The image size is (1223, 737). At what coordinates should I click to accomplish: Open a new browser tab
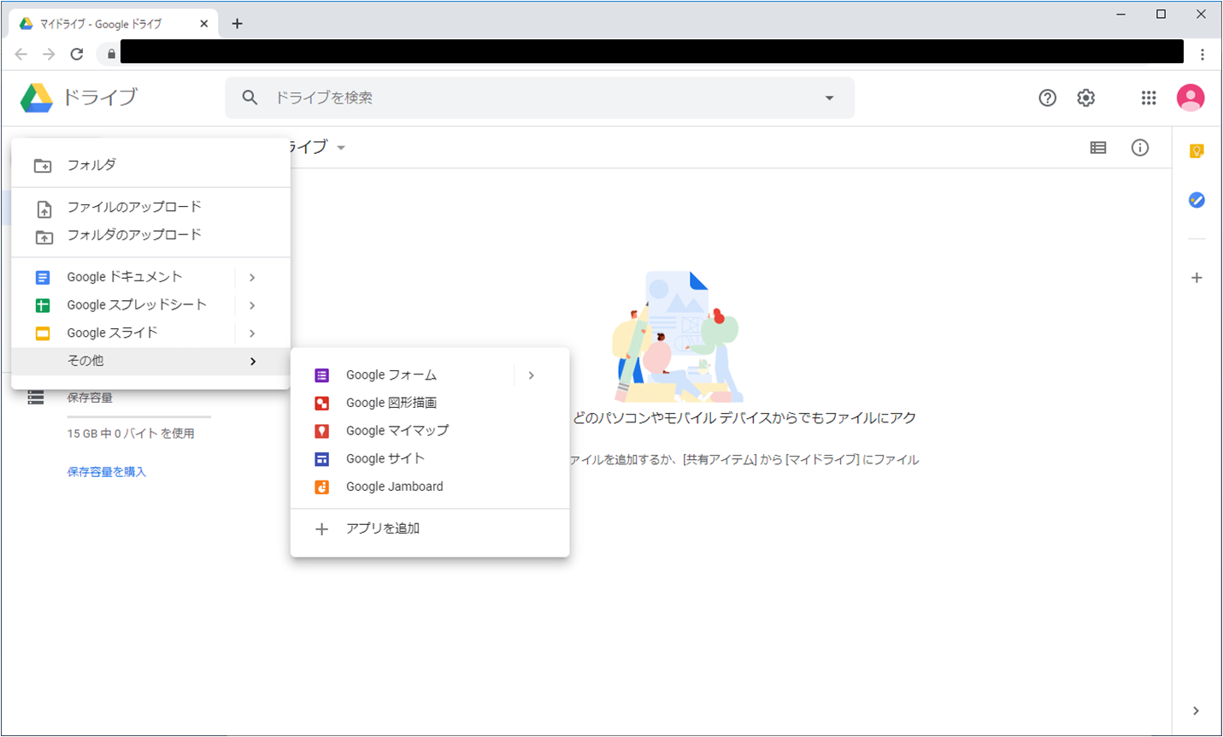238,24
